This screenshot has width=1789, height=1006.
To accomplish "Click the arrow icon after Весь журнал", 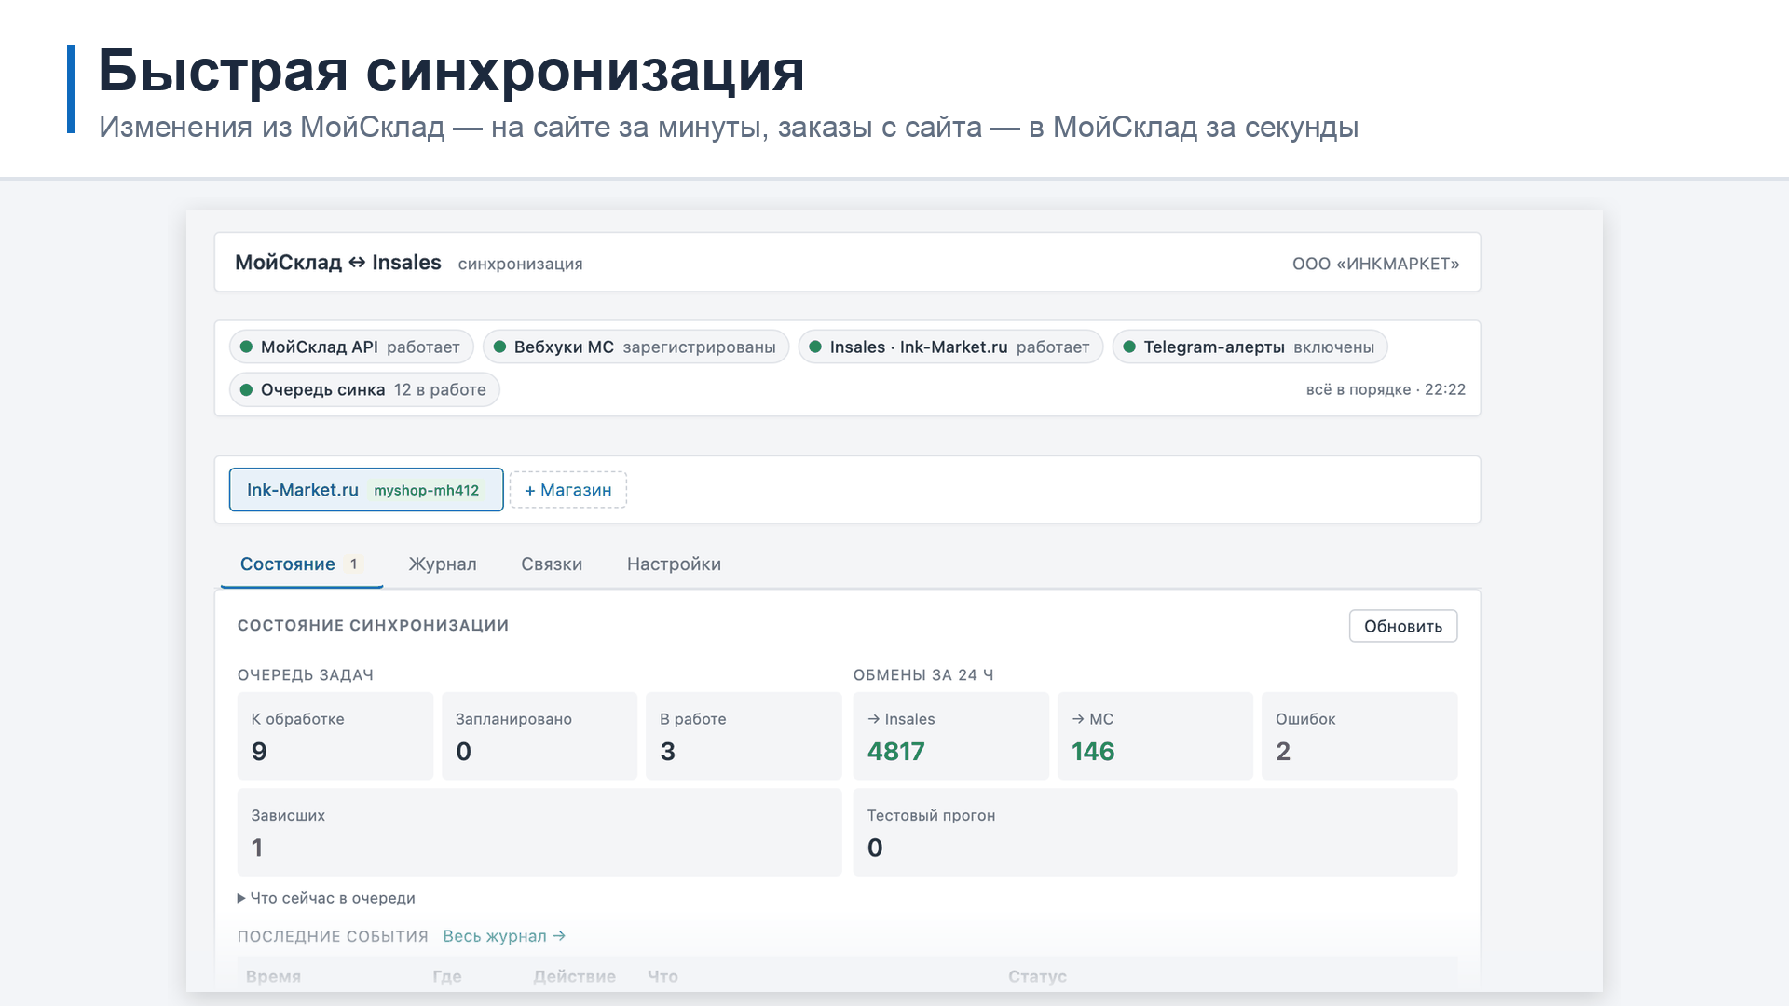I will (x=559, y=936).
